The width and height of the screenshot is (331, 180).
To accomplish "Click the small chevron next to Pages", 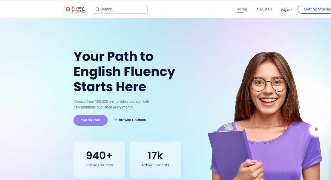I will [x=292, y=9].
